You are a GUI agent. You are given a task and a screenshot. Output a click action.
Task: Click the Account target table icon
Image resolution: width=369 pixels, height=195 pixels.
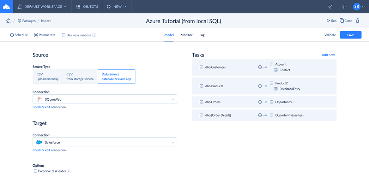pos(272,64)
